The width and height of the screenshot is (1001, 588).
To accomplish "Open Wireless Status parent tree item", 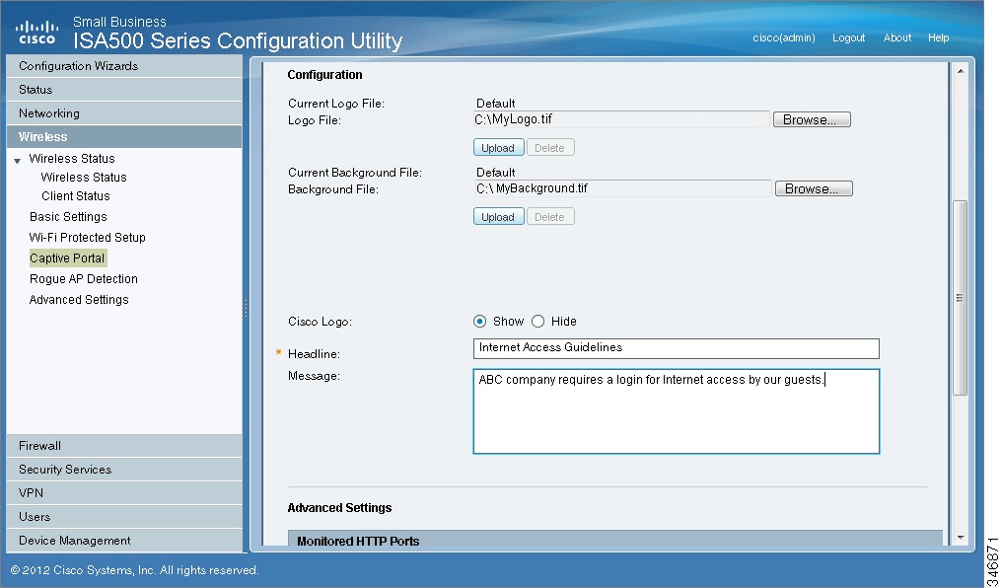I will (x=72, y=158).
